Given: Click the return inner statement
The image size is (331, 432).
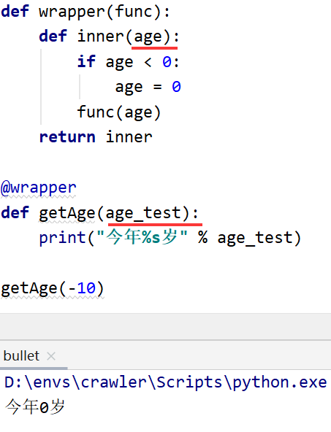Looking at the screenshot, I should [x=96, y=137].
